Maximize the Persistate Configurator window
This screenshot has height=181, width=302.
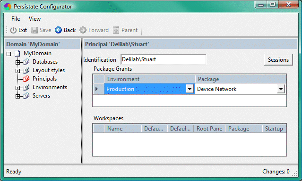coord(273,5)
